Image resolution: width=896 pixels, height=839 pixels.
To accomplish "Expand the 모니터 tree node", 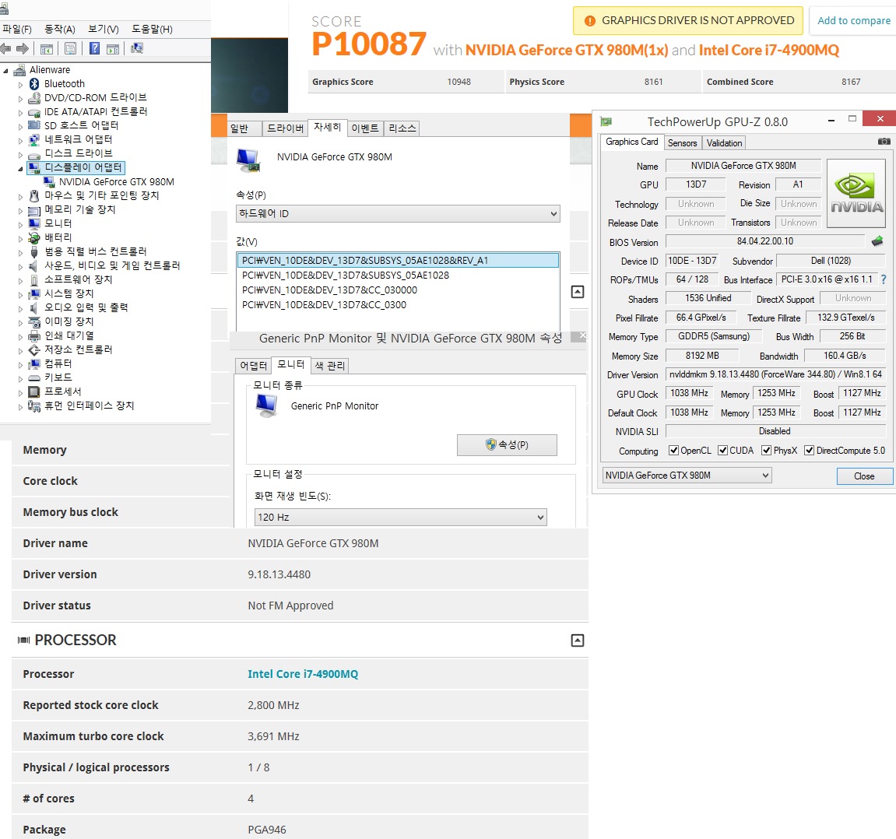I will (20, 224).
